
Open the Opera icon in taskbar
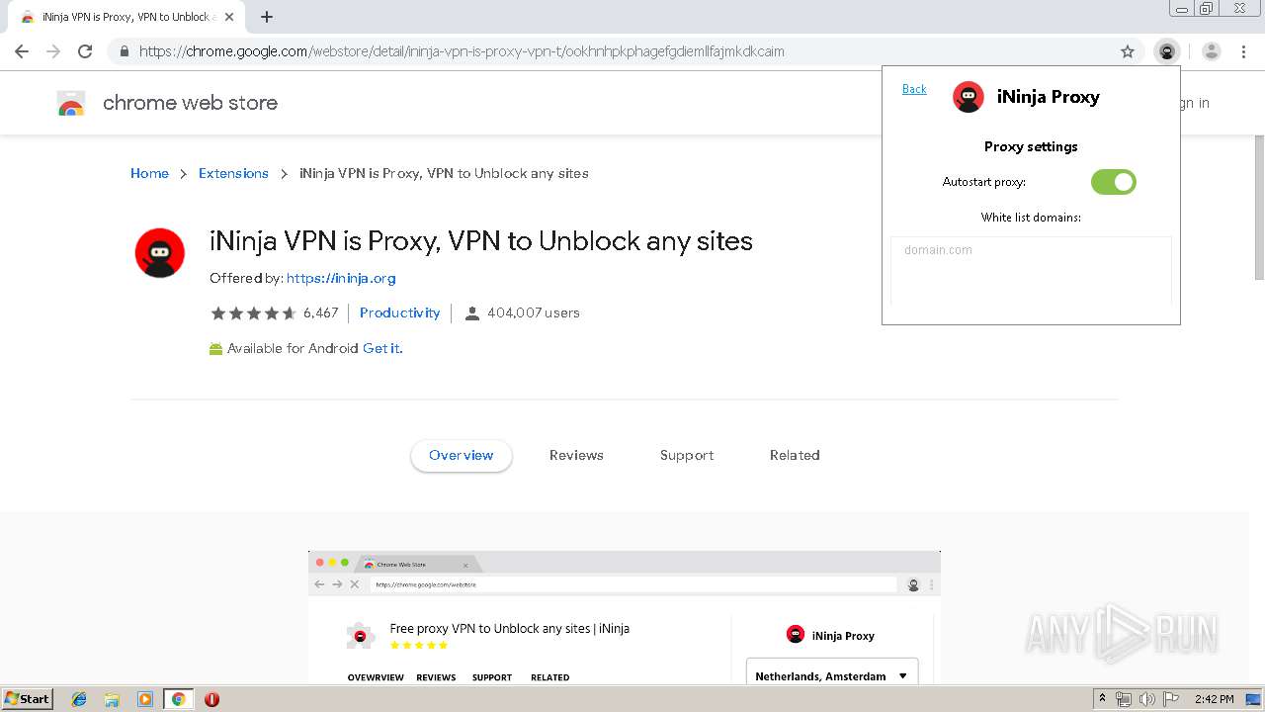[211, 699]
